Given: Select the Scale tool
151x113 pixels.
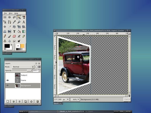Looking at the screenshot, I should 19,27.
